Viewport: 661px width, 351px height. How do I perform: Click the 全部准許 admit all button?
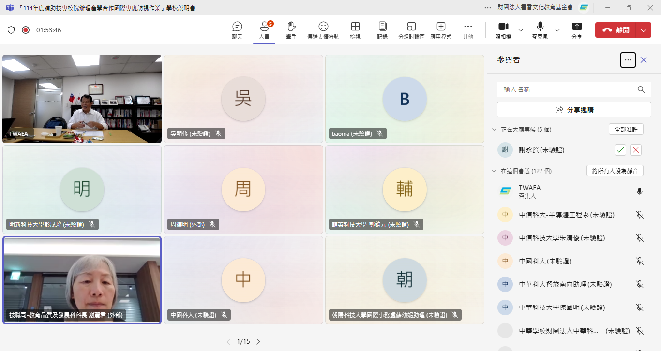point(626,129)
